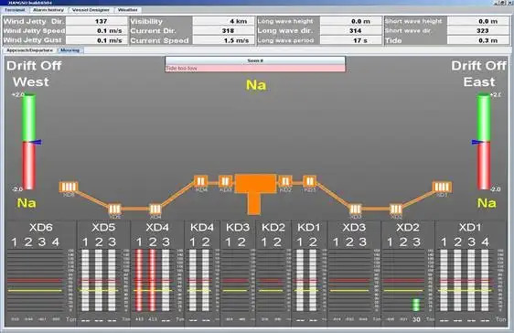Open the Weather tab
Viewport: 514px width, 333px height.
tap(127, 10)
